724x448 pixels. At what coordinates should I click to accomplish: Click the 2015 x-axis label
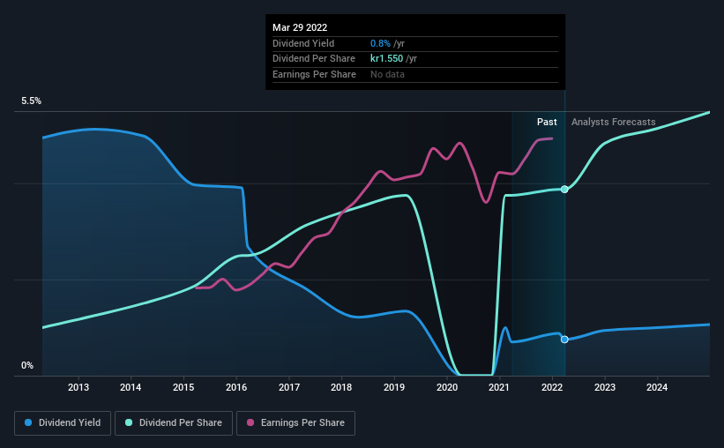pos(183,387)
